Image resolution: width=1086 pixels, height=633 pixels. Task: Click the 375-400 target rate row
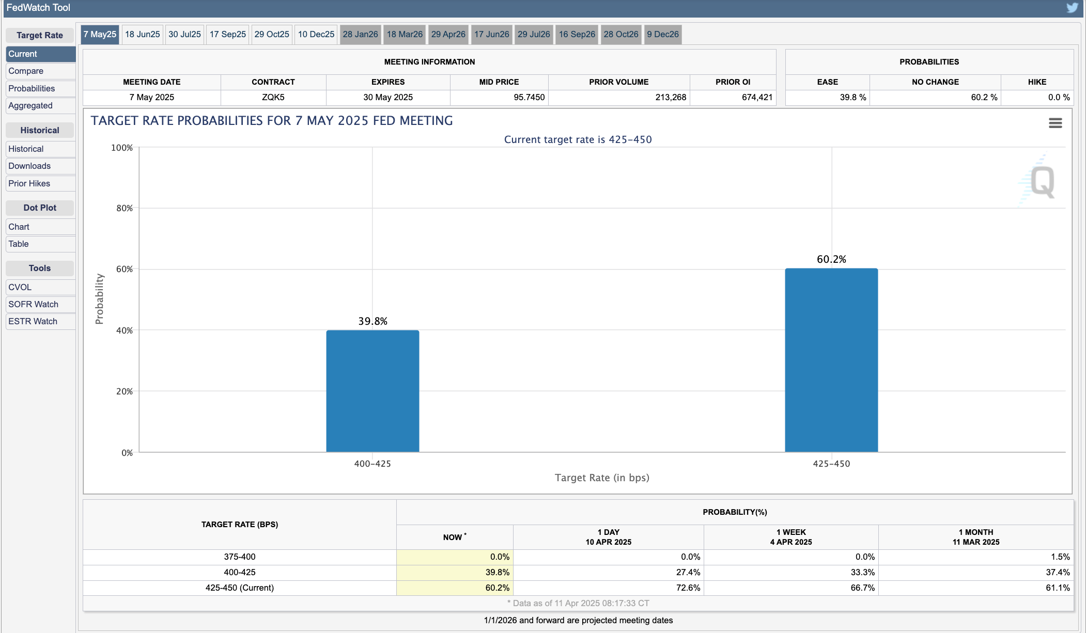click(578, 557)
